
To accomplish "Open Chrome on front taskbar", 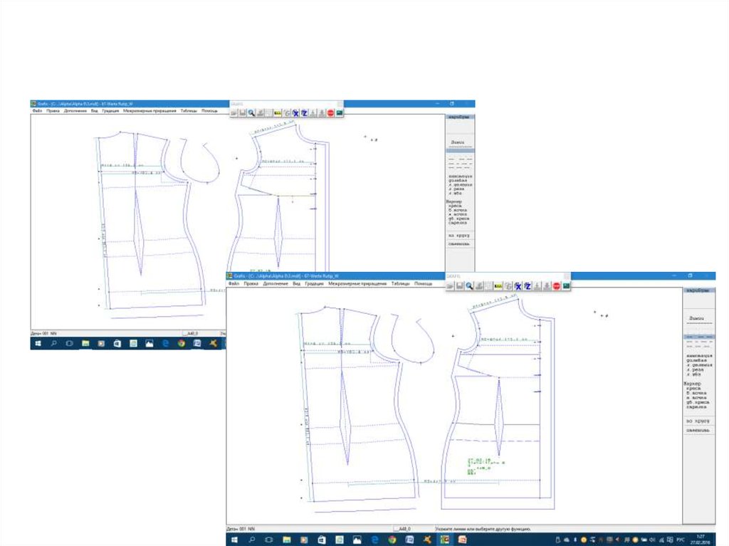I will pos(392,540).
